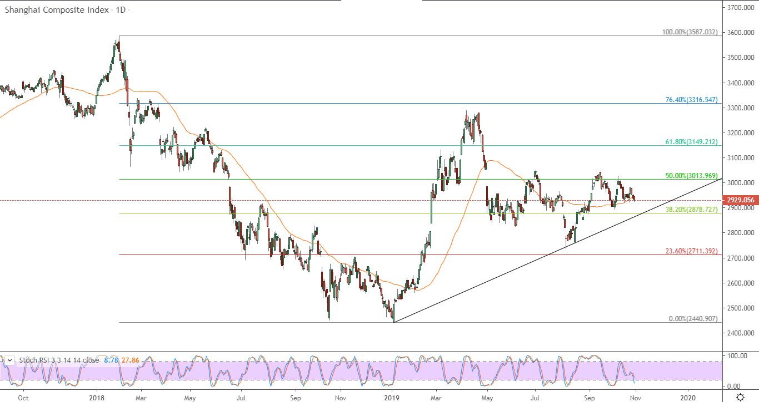
Task: Click the 61.80%(3149.212) Fibonacci label
Action: pyautogui.click(x=691, y=142)
